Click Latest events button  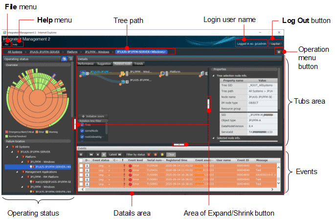[115, 155]
